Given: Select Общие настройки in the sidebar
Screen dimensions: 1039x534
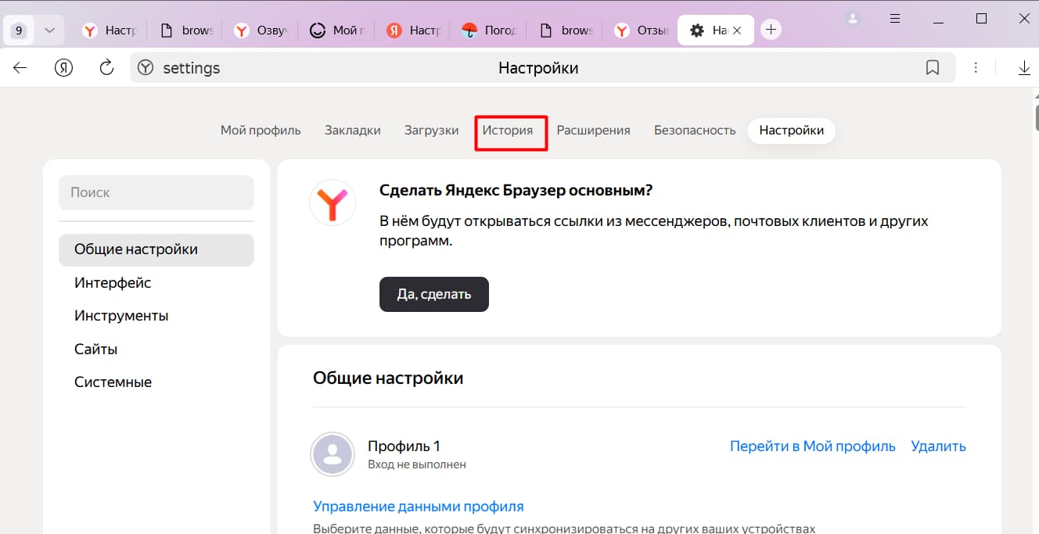Looking at the screenshot, I should (x=156, y=250).
